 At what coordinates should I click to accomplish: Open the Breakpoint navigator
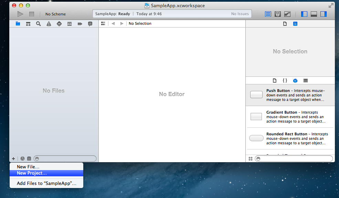click(80, 24)
